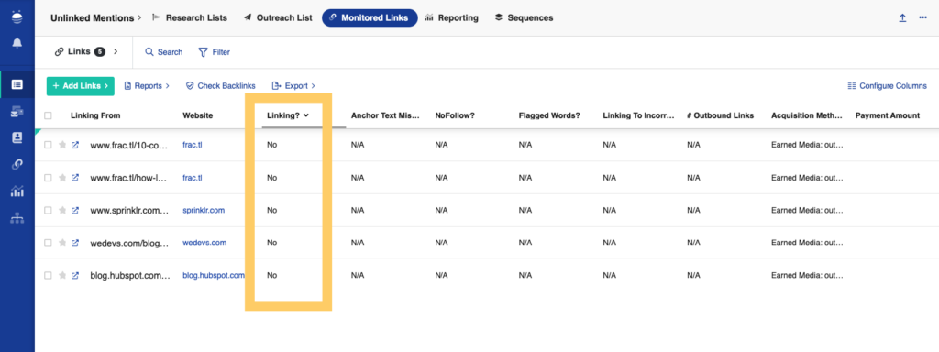Sort by the Linking? column header
The image size is (939, 352).
287,115
